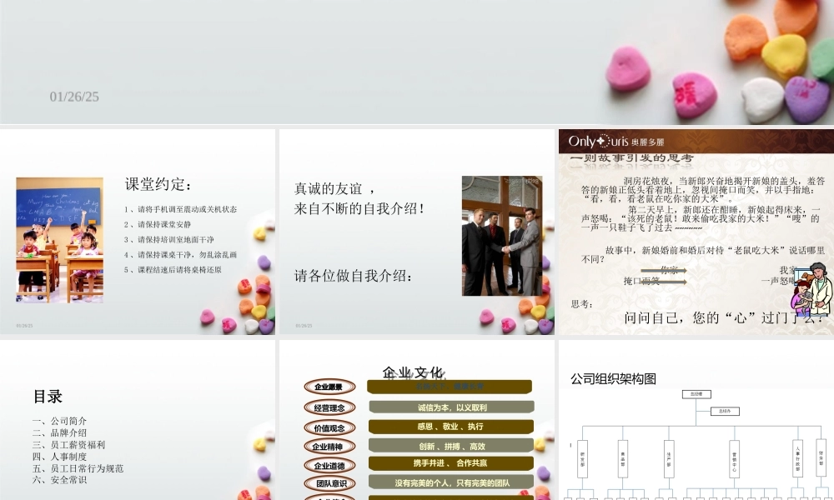Click the 01/26/25 date text field
The image size is (834, 500).
tap(76, 97)
